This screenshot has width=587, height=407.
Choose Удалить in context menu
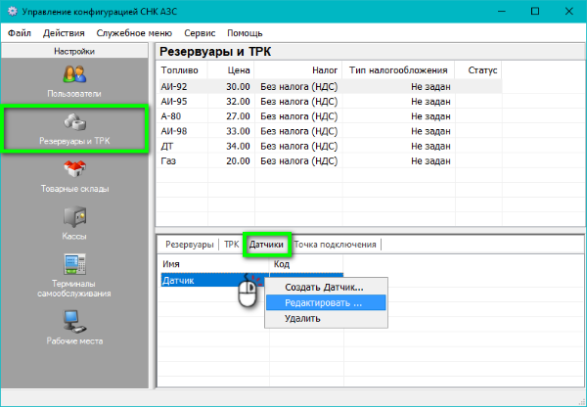point(301,319)
